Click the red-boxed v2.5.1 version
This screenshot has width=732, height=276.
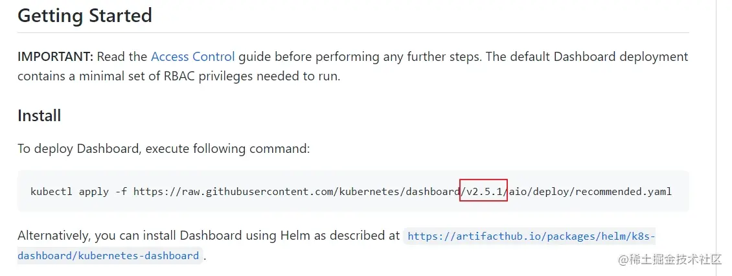click(483, 192)
